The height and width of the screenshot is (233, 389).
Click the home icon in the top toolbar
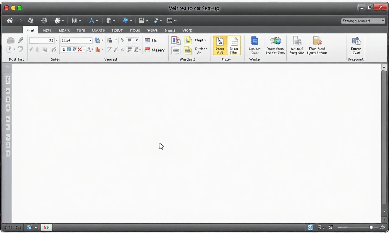[10, 21]
